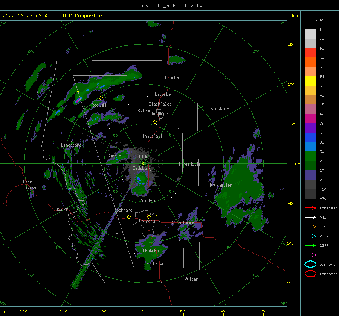Image resolution: width=339 pixels, height=316 pixels.
Task: Click the Composite_Reflectivity title text
Action: (x=169, y=6)
